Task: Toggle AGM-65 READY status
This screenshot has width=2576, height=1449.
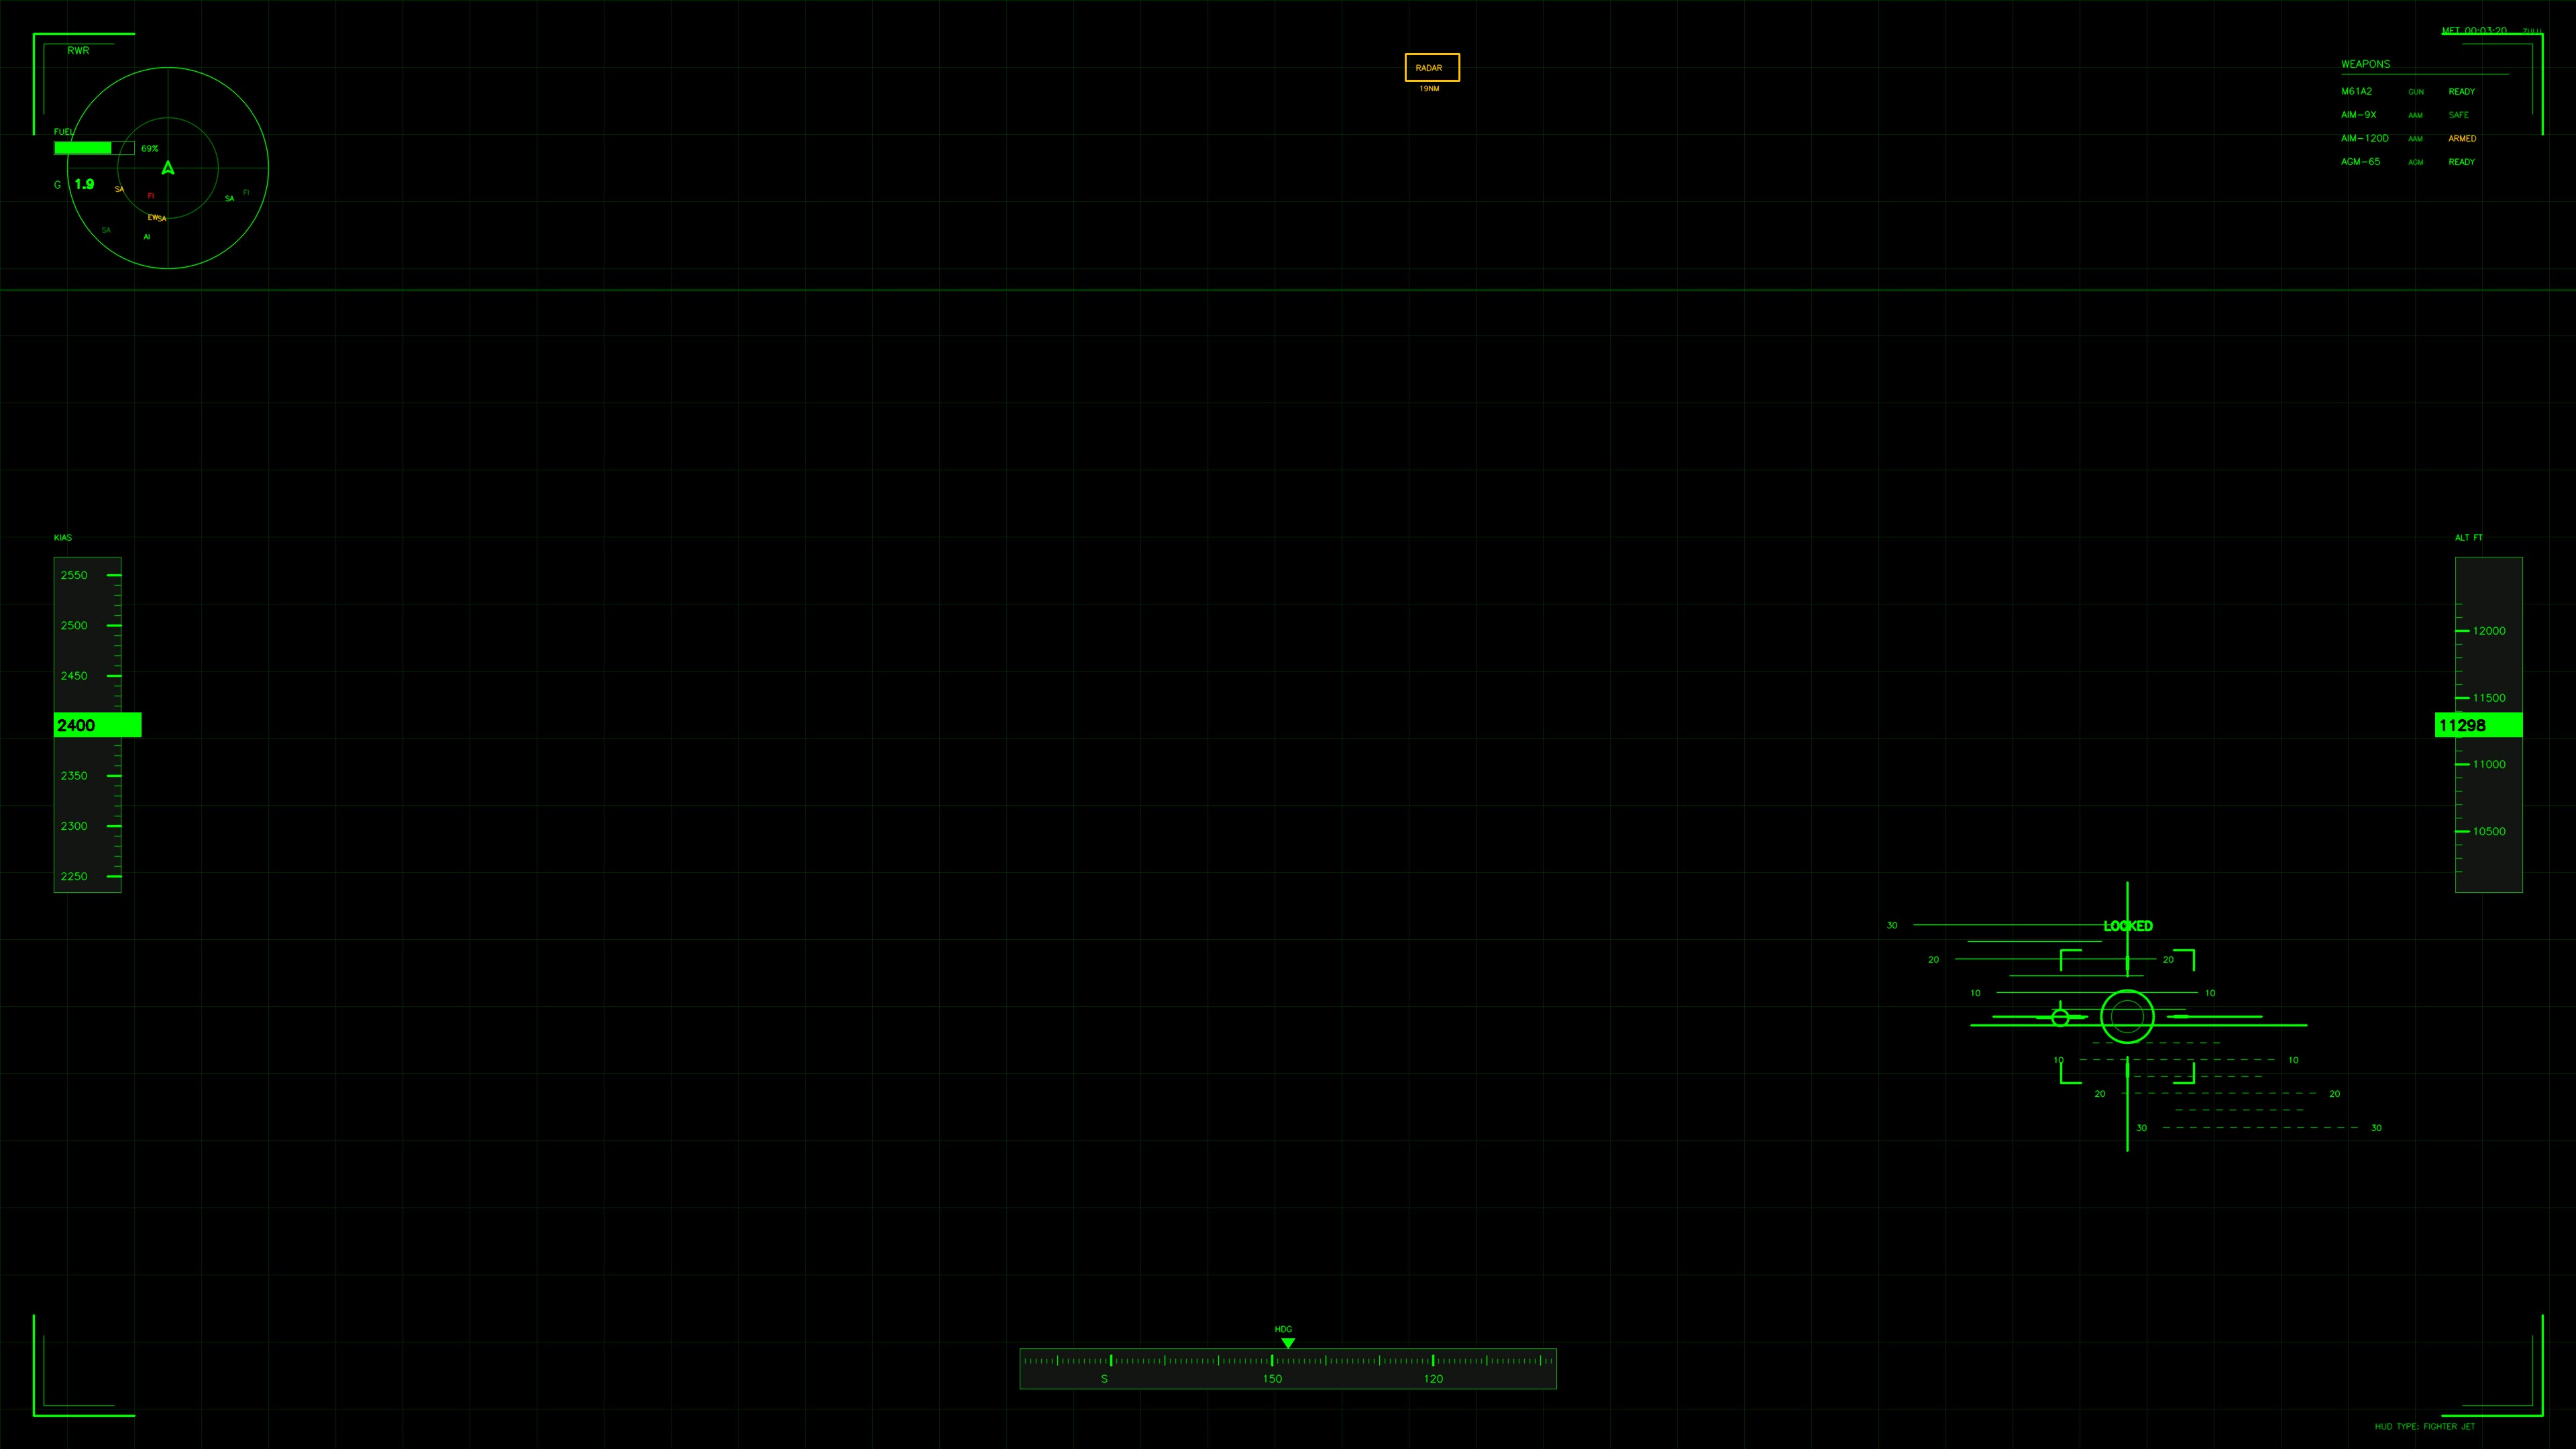Action: pos(2461,161)
